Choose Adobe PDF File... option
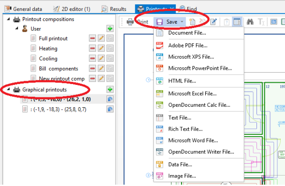Screen dimensions: 285x186 [x=199, y=46]
